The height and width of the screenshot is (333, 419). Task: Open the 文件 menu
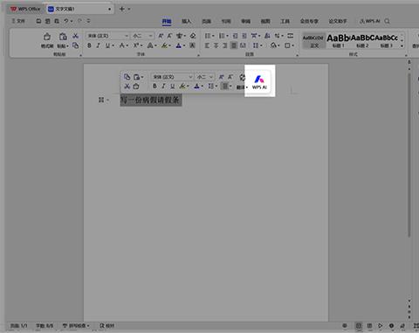[18, 21]
